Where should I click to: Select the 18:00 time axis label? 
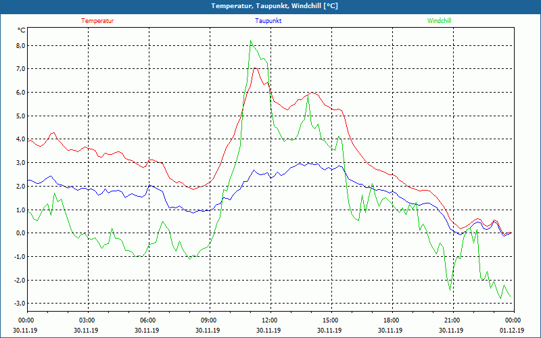[x=392, y=320]
